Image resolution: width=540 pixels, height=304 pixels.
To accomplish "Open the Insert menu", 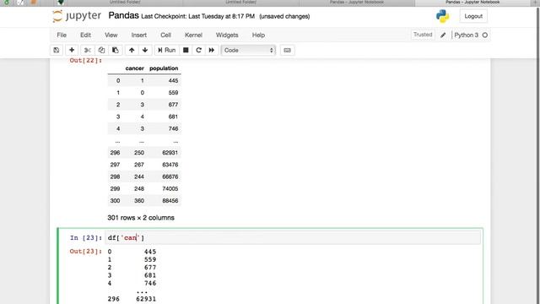I will pos(138,35).
